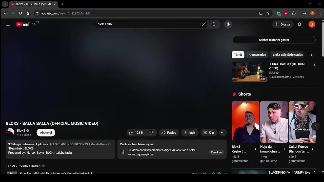Reload the current page
Viewport: 324px width, 182px height.
(x=21, y=13)
